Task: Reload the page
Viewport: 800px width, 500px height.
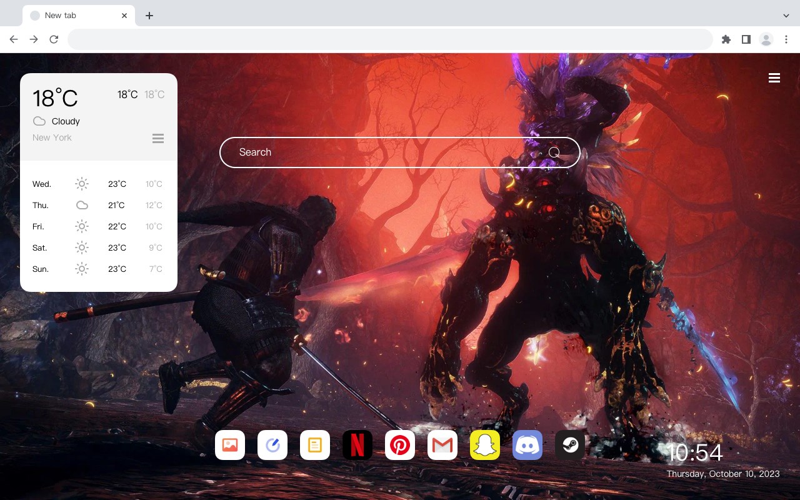Action: tap(54, 39)
